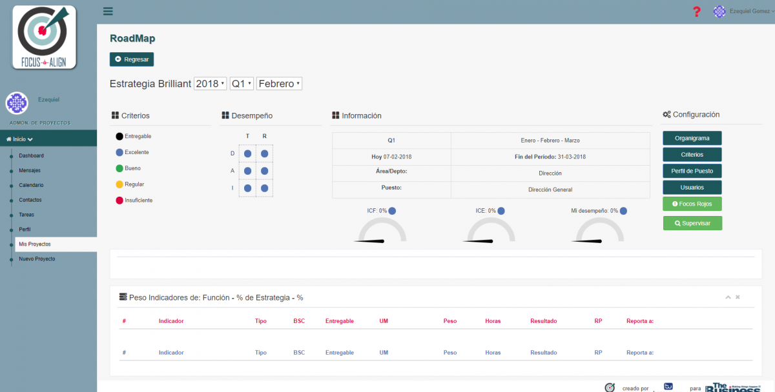Click the Focus Align logo
This screenshot has height=392, width=775.
click(x=44, y=37)
